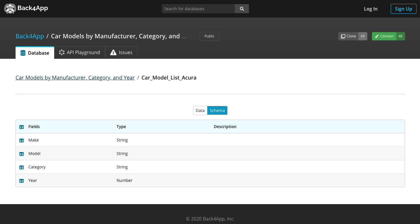Click the Sign Up button

click(404, 9)
